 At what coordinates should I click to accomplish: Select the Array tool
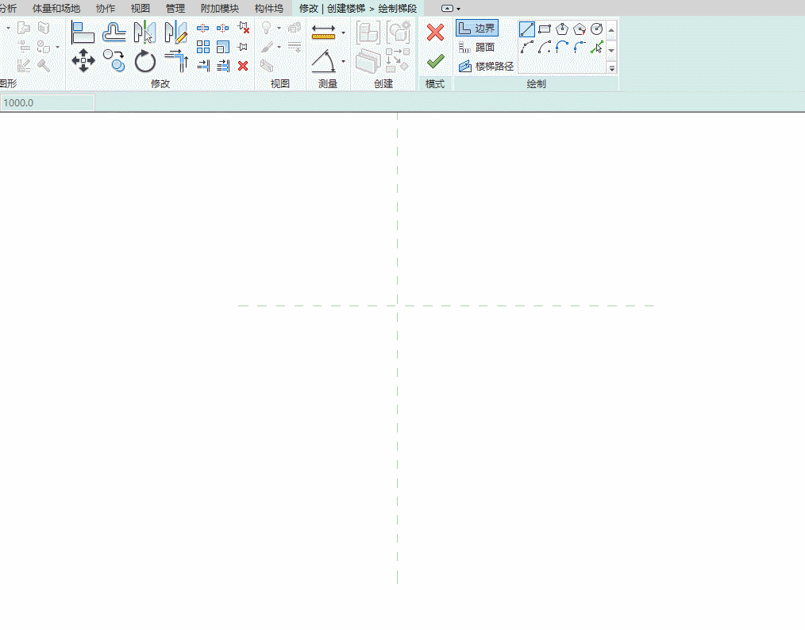coord(203,47)
